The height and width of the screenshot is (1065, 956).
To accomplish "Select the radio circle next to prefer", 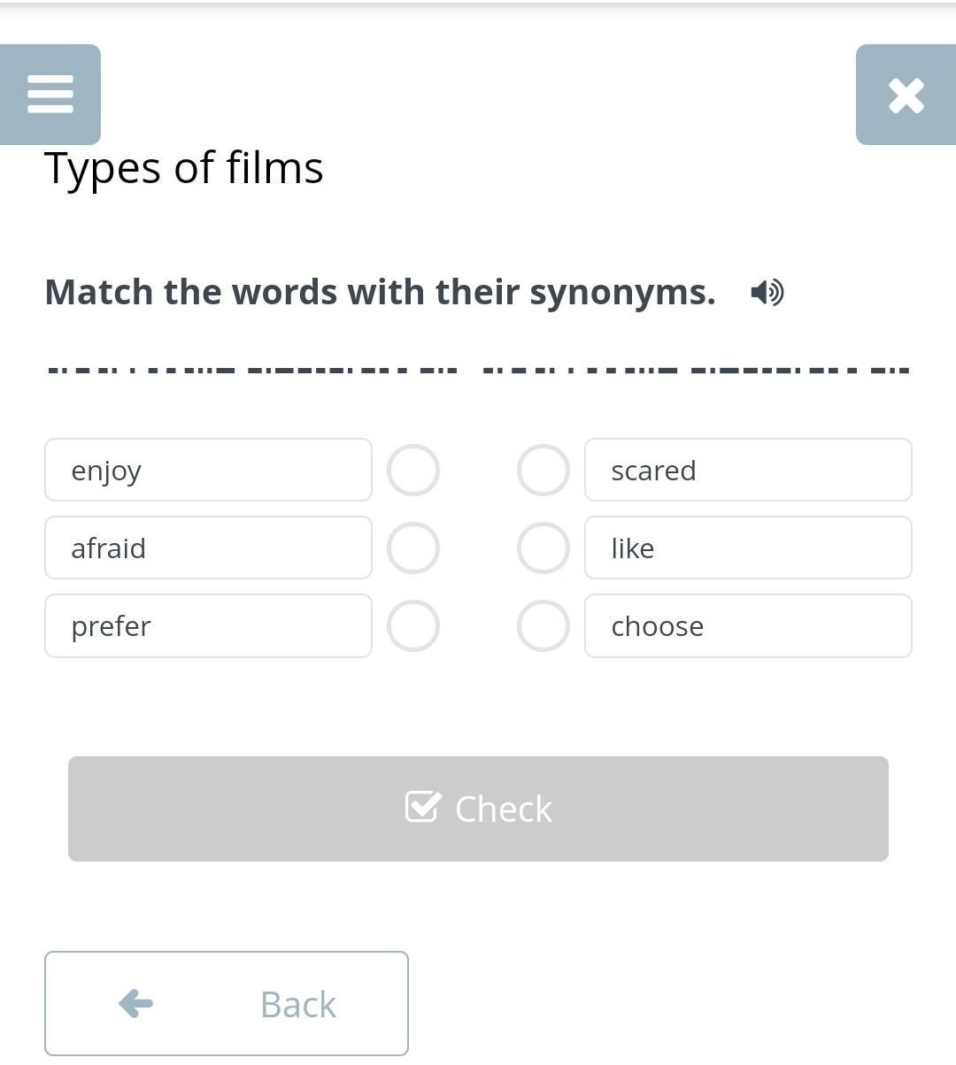I will pyautogui.click(x=413, y=625).
